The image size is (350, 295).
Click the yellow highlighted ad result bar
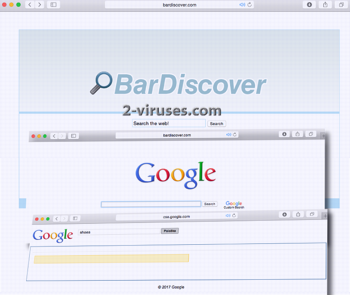(112, 259)
